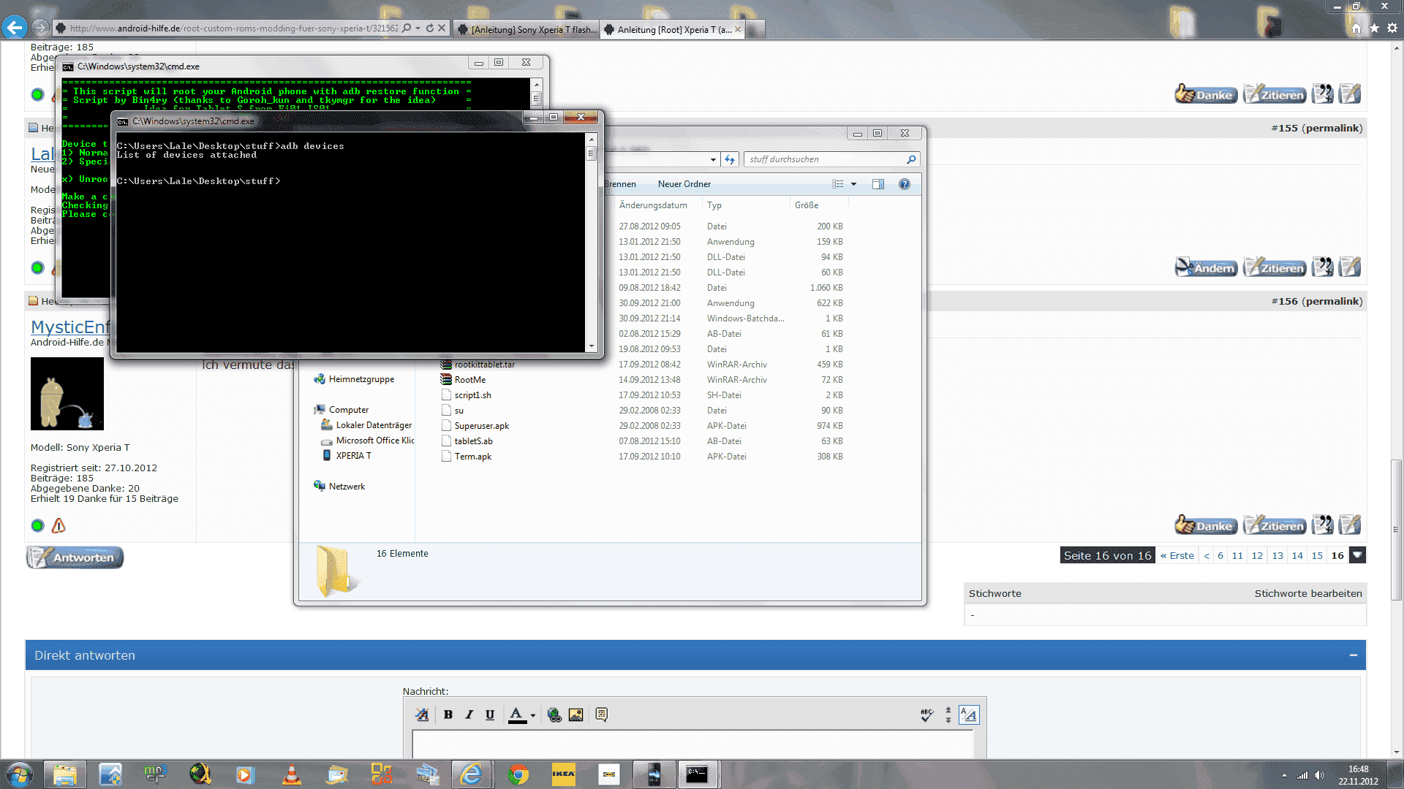The image size is (1404, 789).
Task: Toggle italic formatting in reply editor
Action: coord(469,714)
